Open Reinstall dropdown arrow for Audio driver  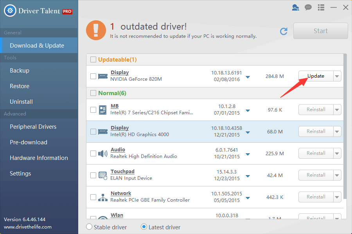337,153
